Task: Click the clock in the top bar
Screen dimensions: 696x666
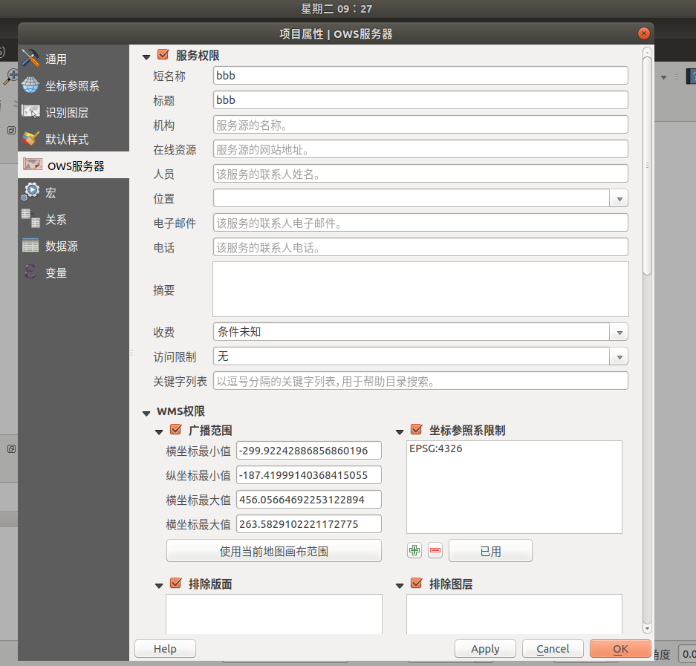Action: (x=336, y=8)
